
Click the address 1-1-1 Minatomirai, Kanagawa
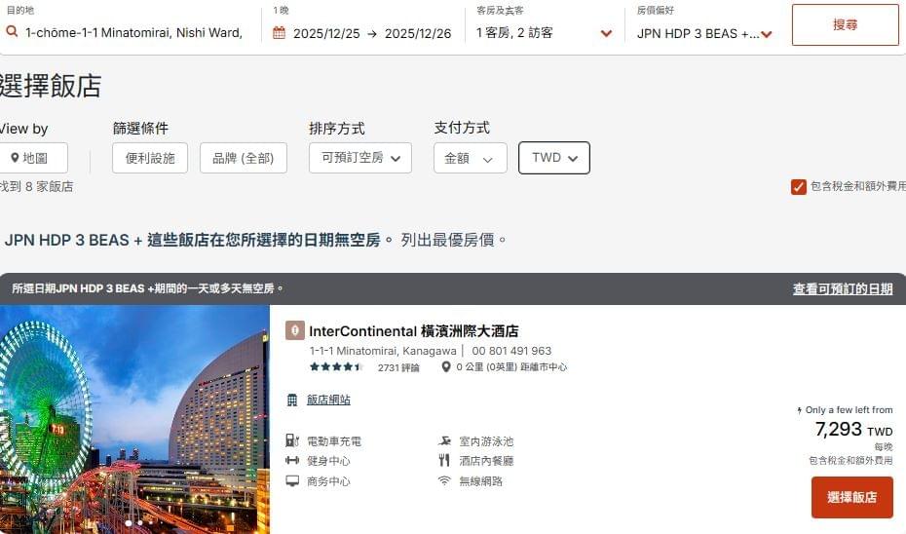click(x=383, y=351)
